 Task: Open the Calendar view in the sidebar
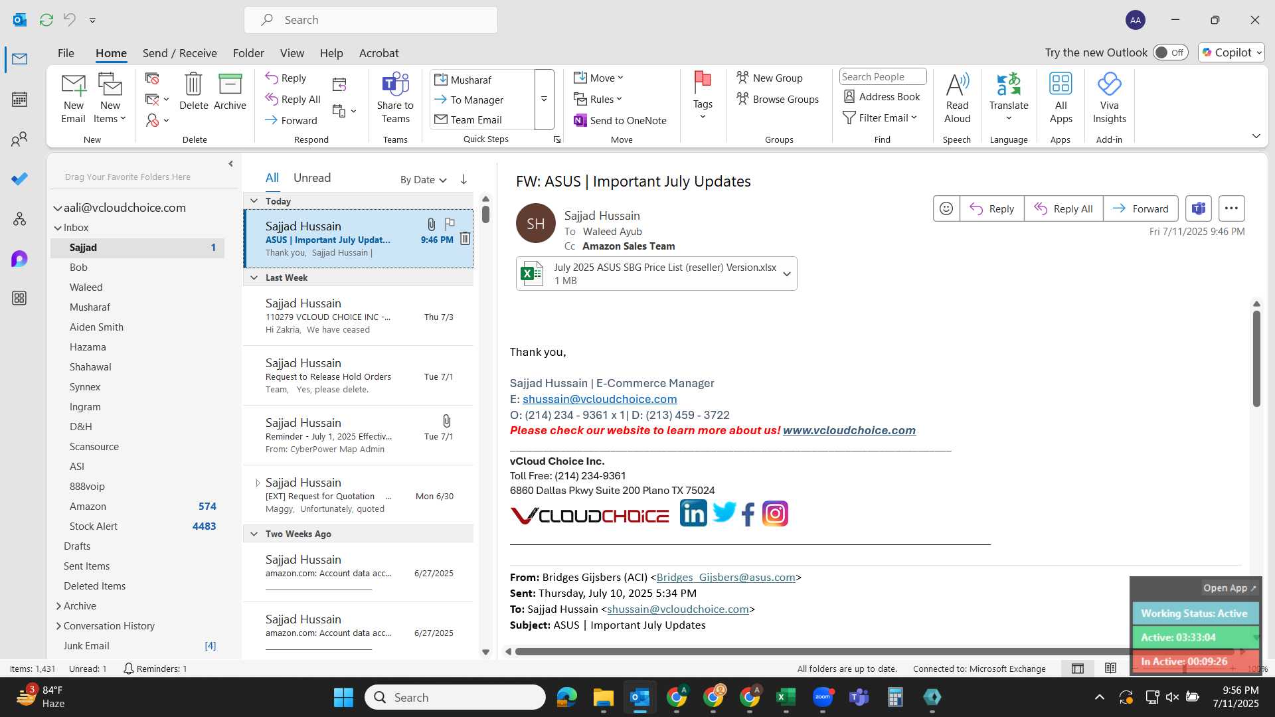coord(20,100)
